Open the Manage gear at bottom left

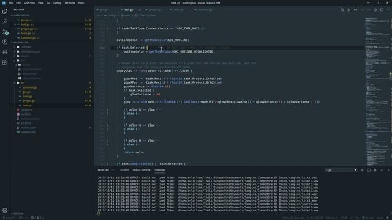click(x=5, y=210)
